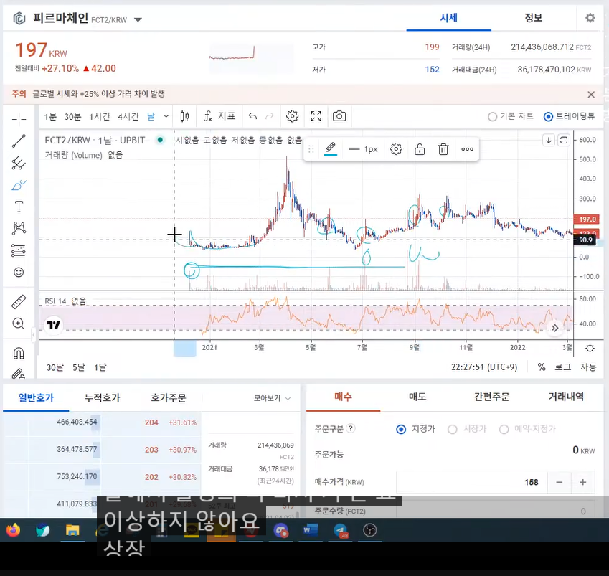Open Telegram from the taskbar
This screenshot has height=576, width=609.
point(341,530)
